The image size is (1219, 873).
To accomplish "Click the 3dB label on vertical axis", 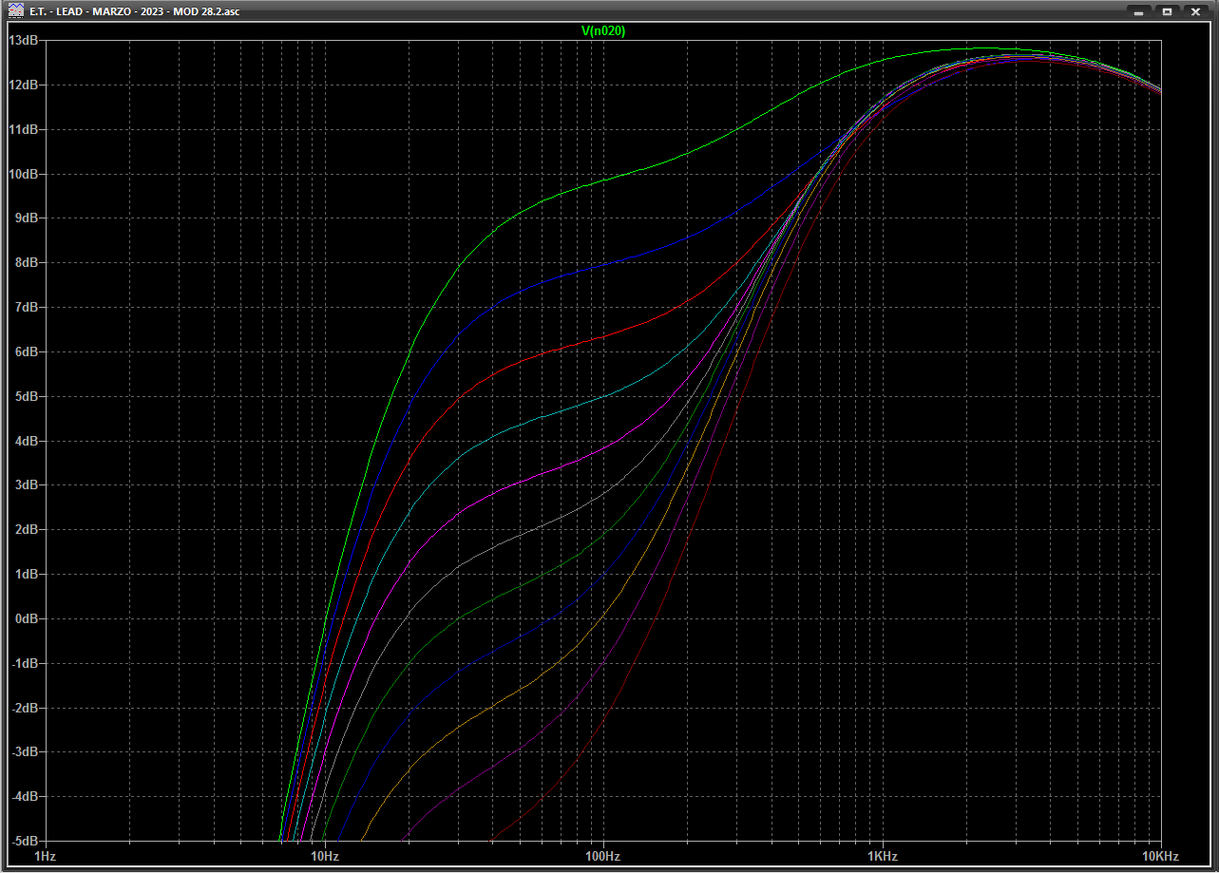I will click(x=26, y=485).
